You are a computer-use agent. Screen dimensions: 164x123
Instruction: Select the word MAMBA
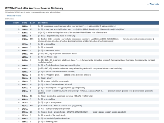[25, 51]
